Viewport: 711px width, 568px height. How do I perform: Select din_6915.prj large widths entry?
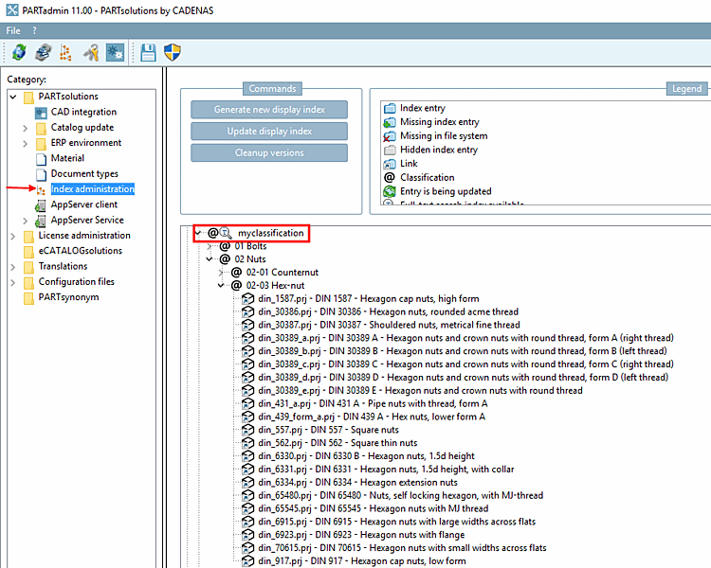tap(397, 522)
